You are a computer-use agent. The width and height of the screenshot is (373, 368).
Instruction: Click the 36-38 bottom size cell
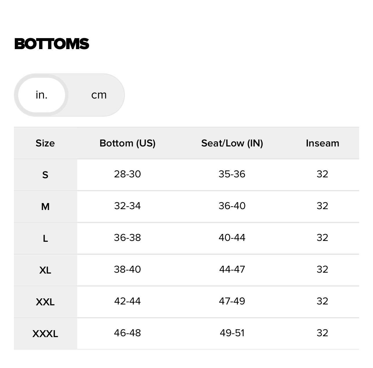coord(128,238)
